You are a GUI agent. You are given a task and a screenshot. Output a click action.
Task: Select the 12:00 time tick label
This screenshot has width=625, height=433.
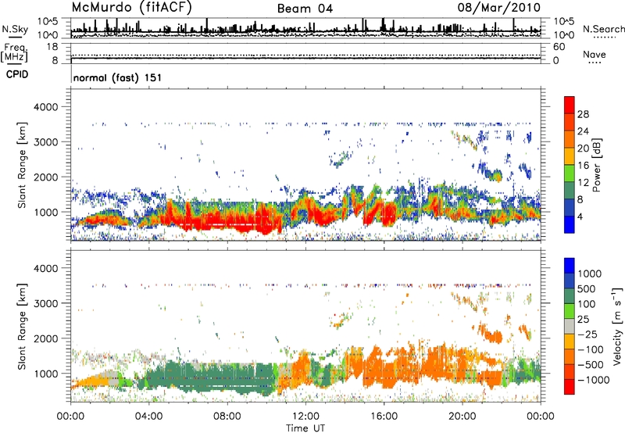(305, 417)
